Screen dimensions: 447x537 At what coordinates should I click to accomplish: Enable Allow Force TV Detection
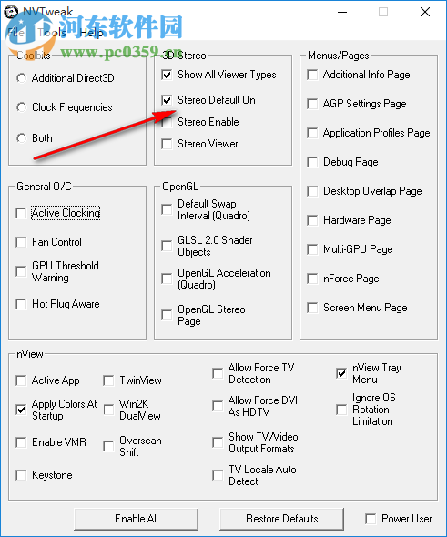[x=218, y=373]
